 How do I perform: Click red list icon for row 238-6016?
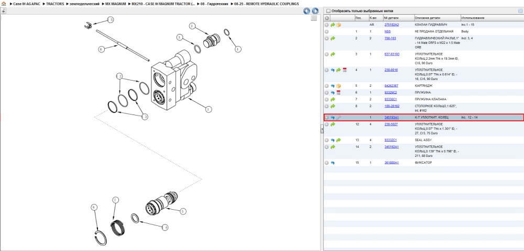click(345, 70)
